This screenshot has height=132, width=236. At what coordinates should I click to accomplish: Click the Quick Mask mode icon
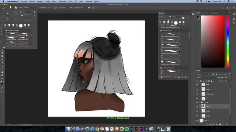coord(3,88)
